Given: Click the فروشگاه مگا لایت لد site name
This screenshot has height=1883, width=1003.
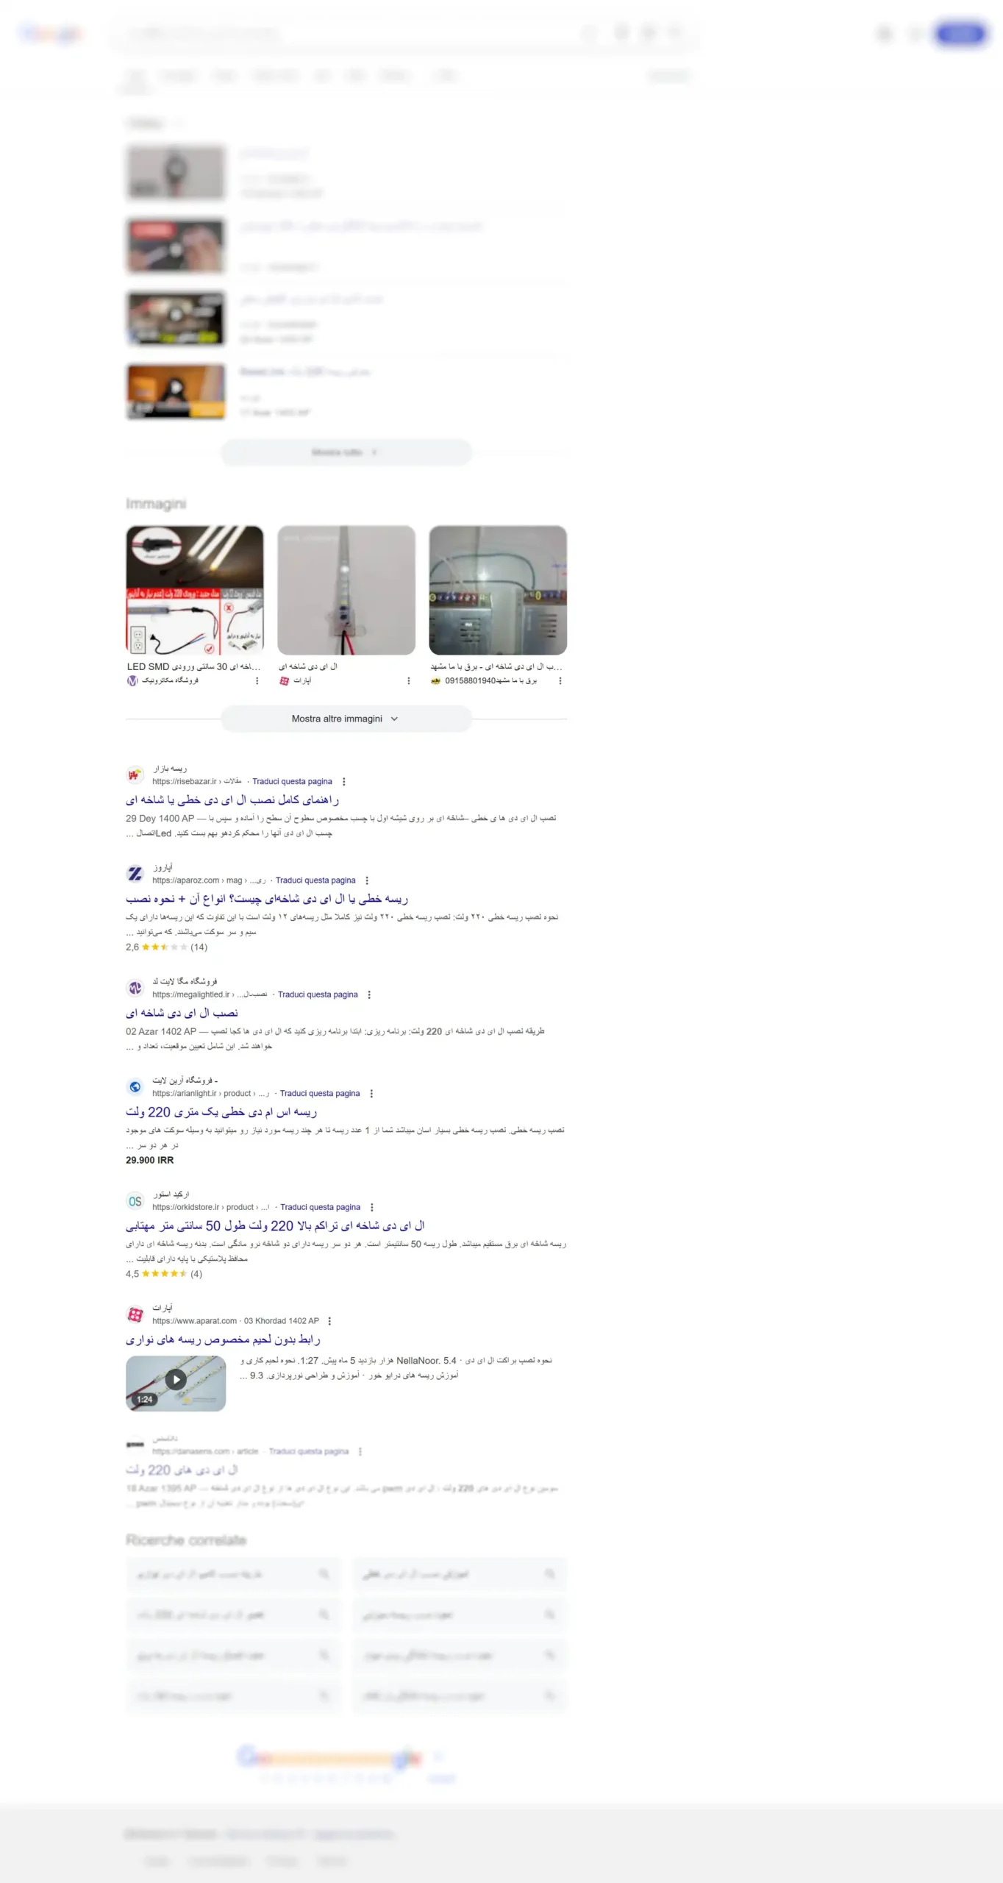Looking at the screenshot, I should point(185,981).
